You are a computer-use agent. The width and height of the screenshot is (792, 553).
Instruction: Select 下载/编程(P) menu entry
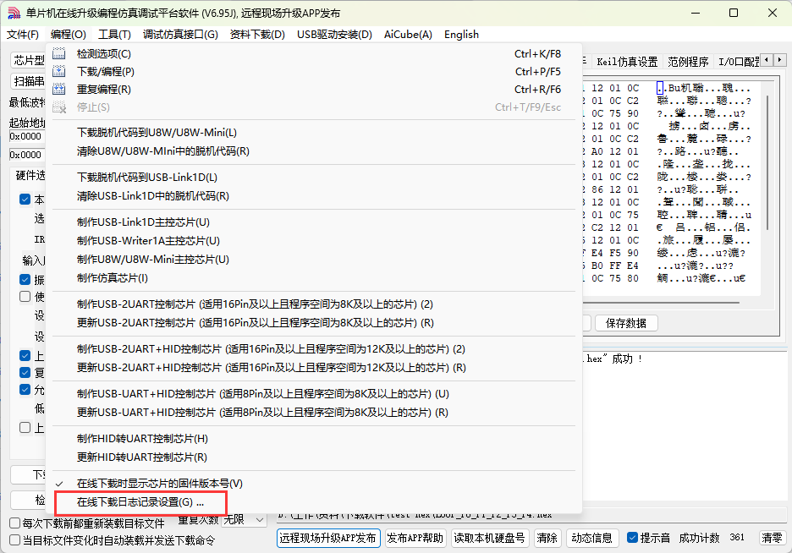click(x=314, y=71)
